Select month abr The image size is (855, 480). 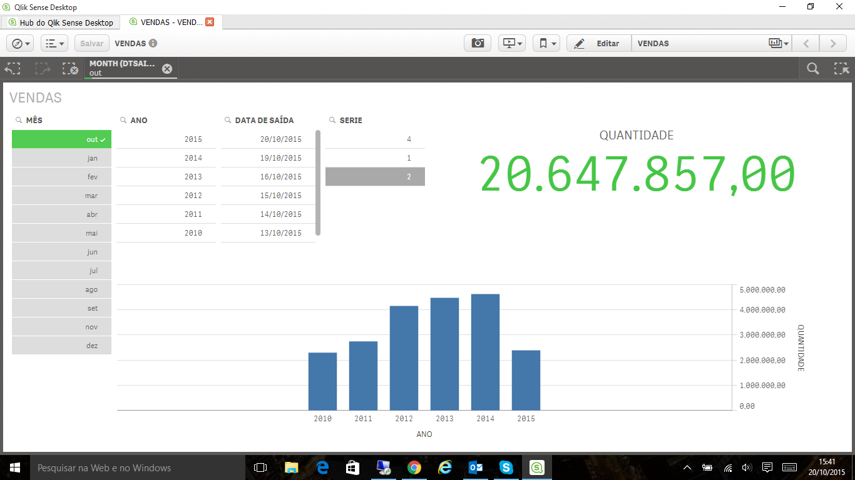pos(61,214)
